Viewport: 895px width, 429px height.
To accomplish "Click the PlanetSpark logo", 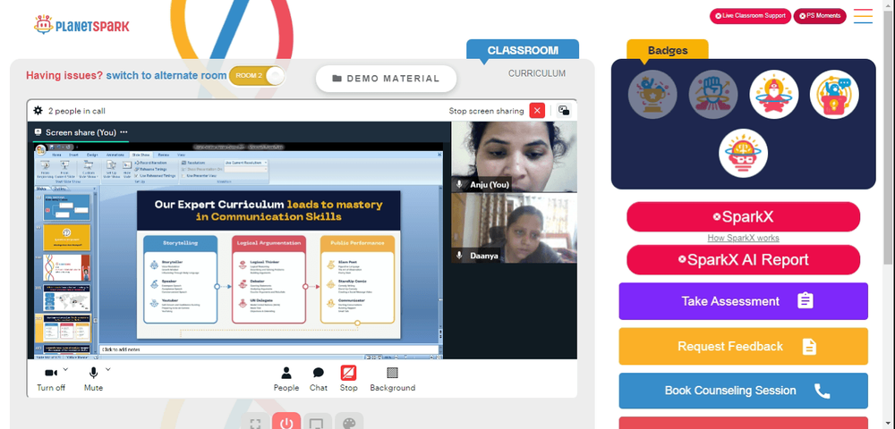I will [x=81, y=25].
